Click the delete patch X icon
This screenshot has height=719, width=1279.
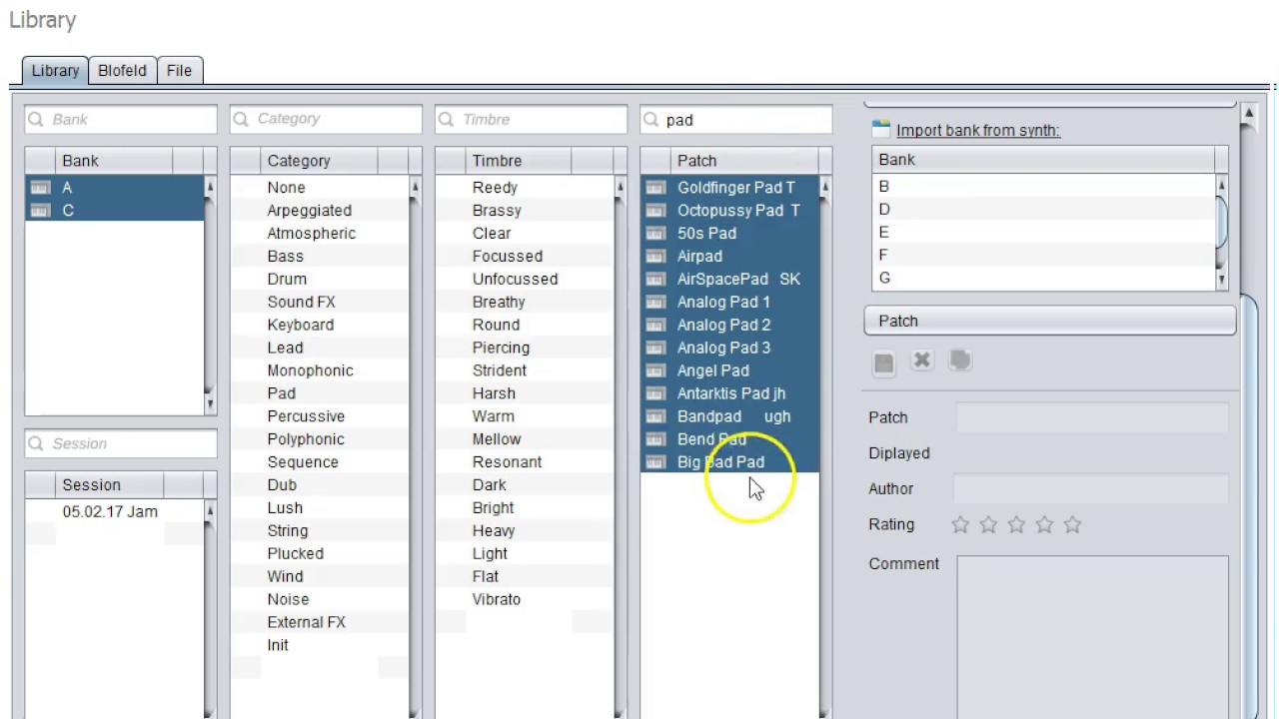(x=922, y=360)
